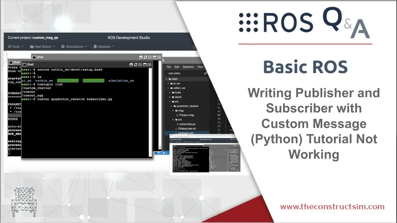Click the error icon beside CMakeLists.txt
Image resolution: width=397 pixels, height=223 pixels.
pos(176,129)
